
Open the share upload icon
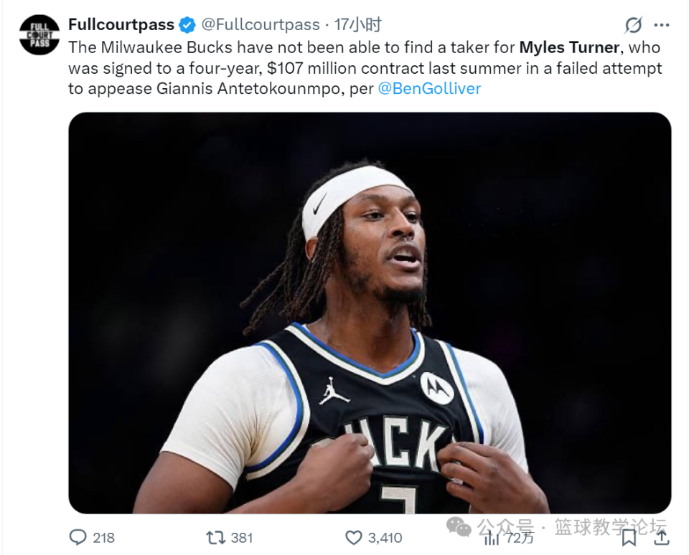[x=661, y=538]
